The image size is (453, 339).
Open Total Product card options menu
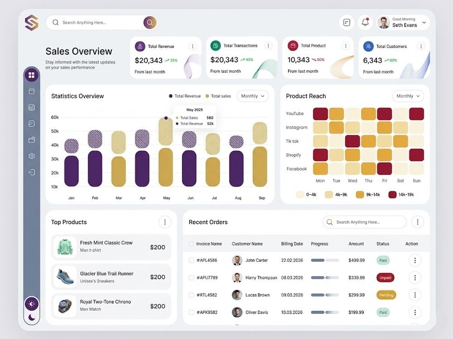click(x=346, y=46)
